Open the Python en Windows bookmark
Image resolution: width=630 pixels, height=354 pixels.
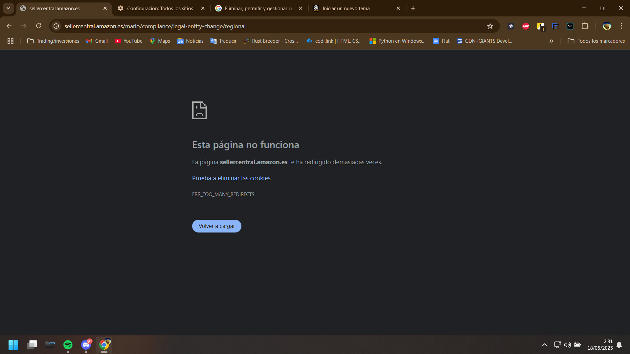[397, 41]
